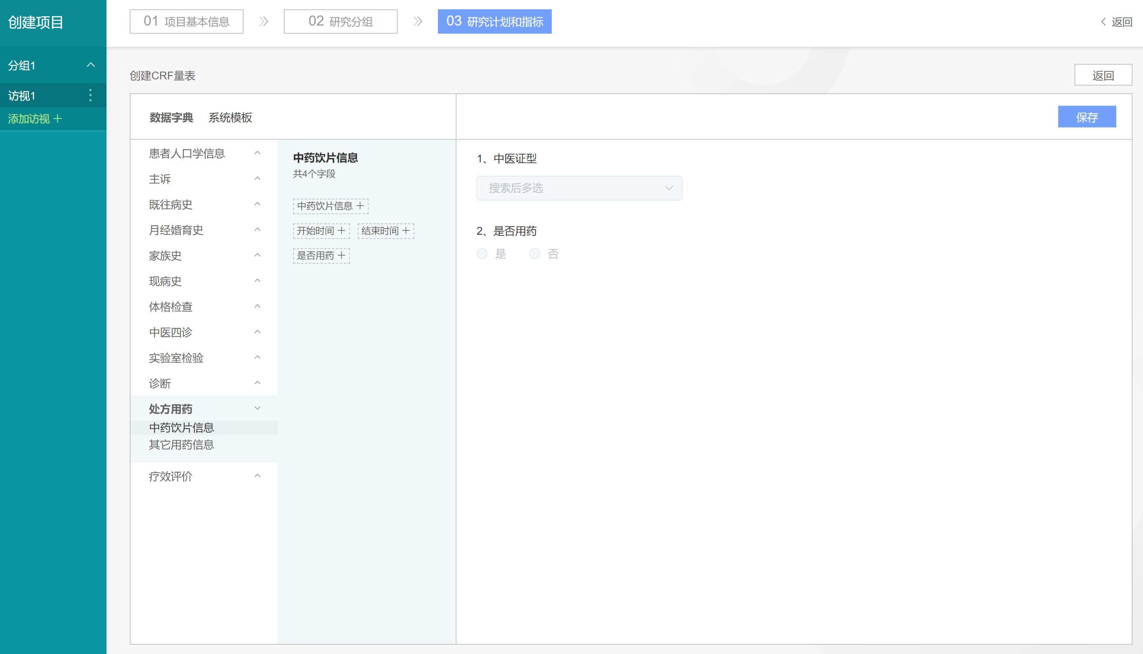Click the plus icon next to 添加访视

(57, 118)
